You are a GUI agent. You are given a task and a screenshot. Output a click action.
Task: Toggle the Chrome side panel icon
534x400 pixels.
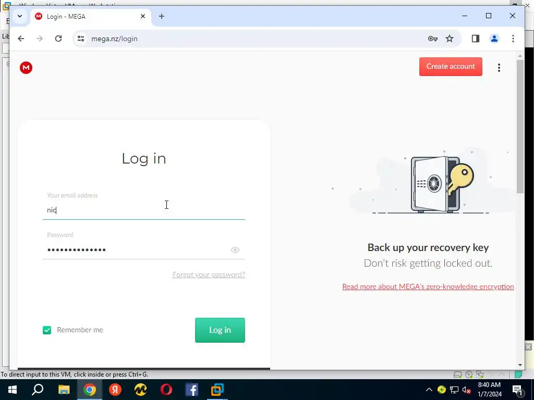click(476, 39)
